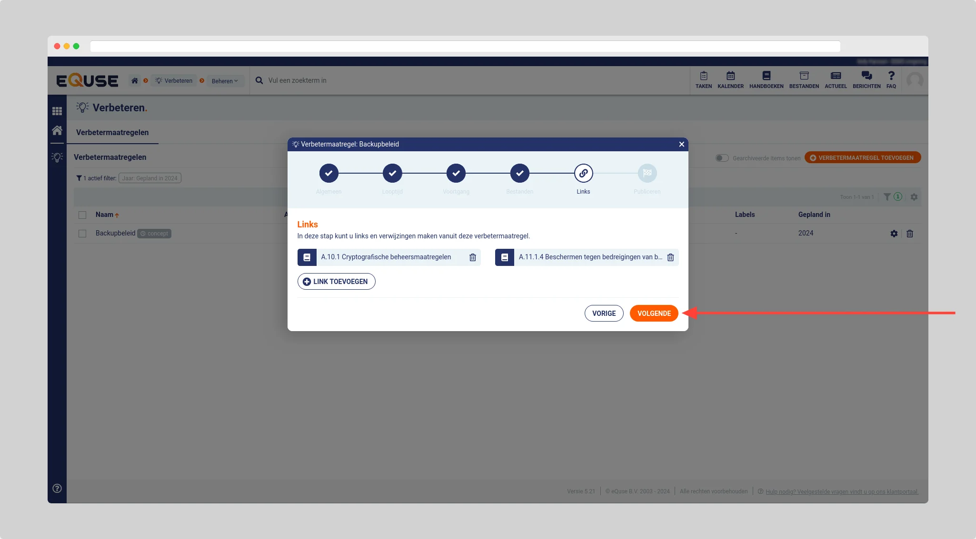
Task: Open the Berichten messages icon
Action: click(x=866, y=79)
